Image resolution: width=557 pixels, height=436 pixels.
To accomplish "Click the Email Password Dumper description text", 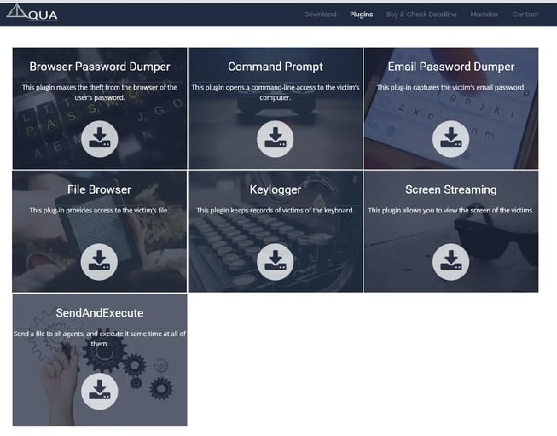I will (450, 87).
